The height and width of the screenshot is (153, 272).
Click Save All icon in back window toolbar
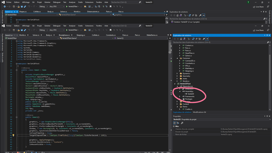[x=25, y=7]
